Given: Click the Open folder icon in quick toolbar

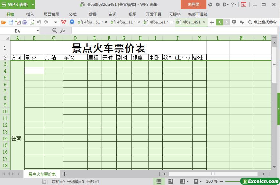Looking at the screenshot, I should click(x=4, y=22).
